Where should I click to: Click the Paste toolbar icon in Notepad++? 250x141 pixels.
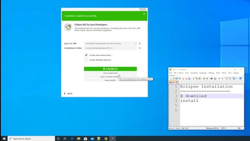tap(200, 78)
